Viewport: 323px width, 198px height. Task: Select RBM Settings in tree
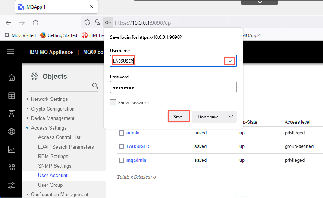pos(53,156)
